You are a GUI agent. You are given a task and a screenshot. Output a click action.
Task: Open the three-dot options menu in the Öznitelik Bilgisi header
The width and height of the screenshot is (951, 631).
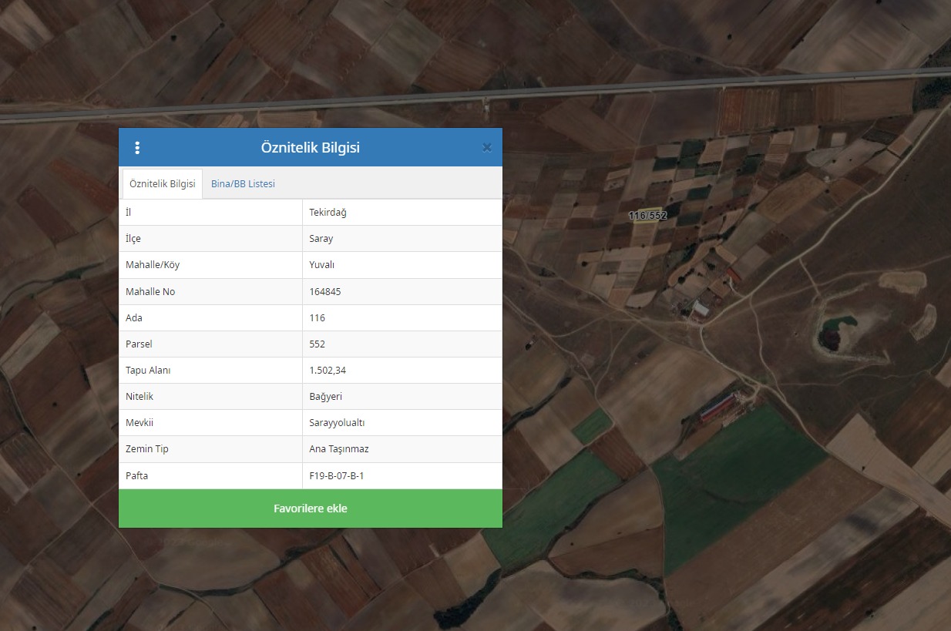pyautogui.click(x=137, y=148)
